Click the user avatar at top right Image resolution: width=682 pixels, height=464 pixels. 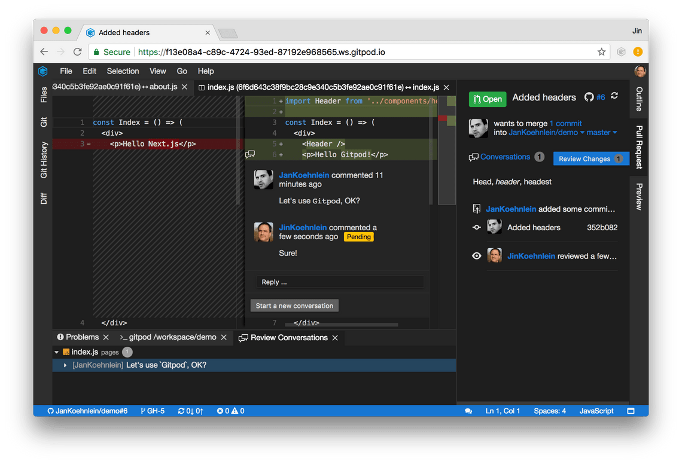[640, 71]
